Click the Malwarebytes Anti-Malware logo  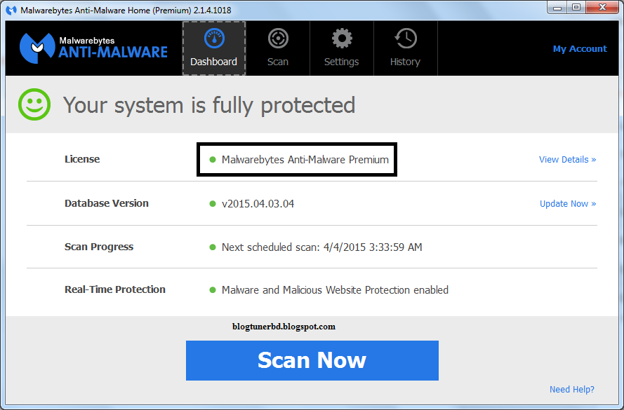(93, 48)
